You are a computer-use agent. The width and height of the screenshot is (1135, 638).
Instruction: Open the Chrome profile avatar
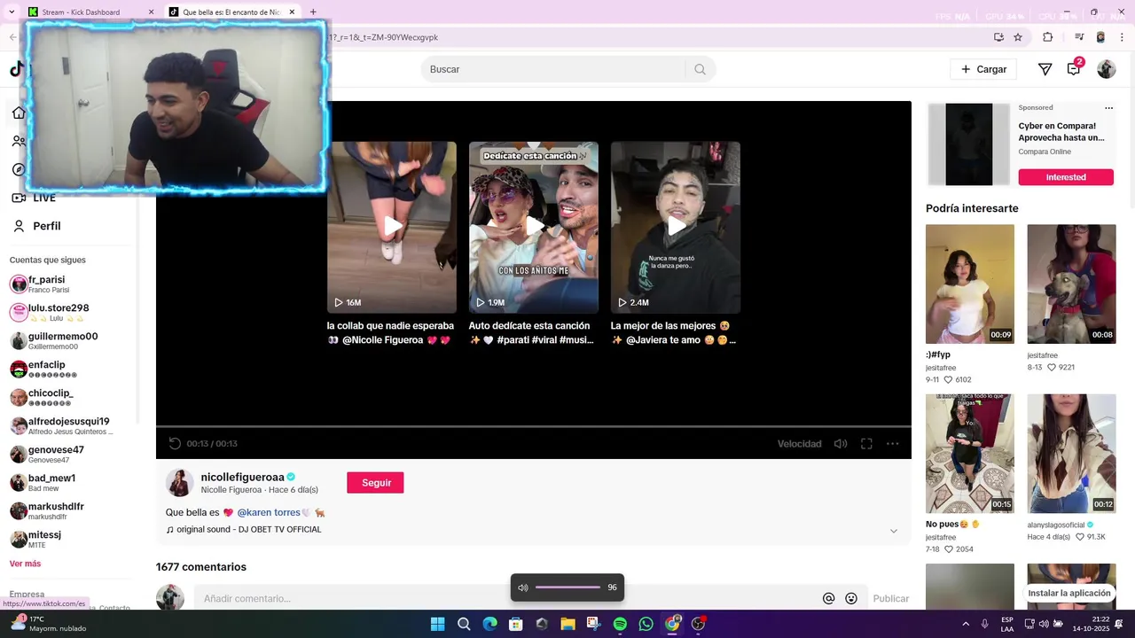coord(1100,37)
